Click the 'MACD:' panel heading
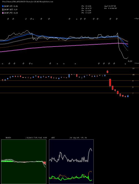 pyautogui.click(x=8, y=138)
